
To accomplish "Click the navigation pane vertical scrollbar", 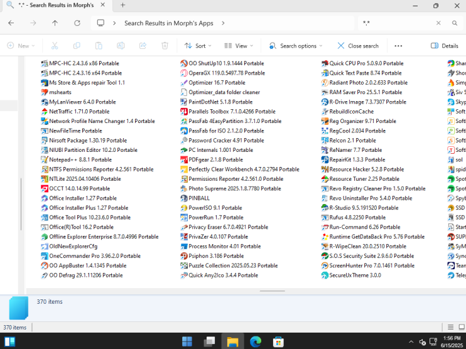I will [21, 204].
